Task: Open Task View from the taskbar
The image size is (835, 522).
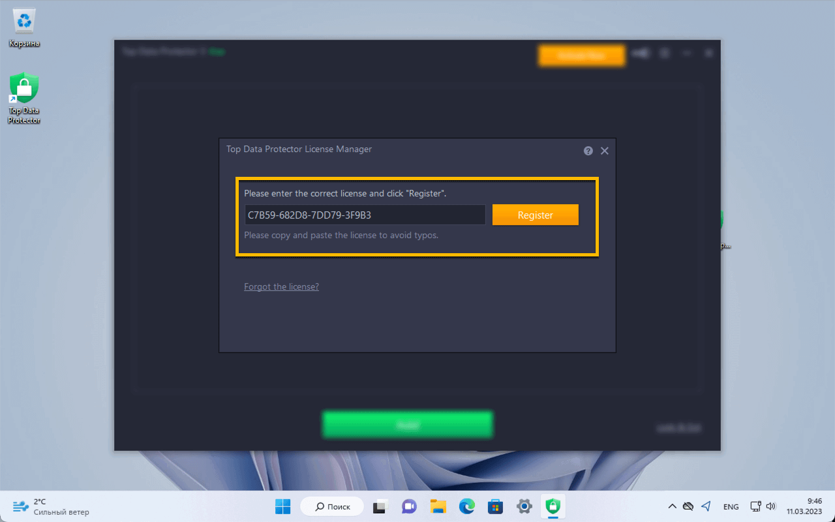Action: tap(380, 506)
